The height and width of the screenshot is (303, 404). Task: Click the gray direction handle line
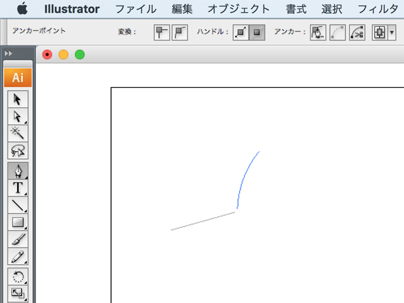coord(203,221)
